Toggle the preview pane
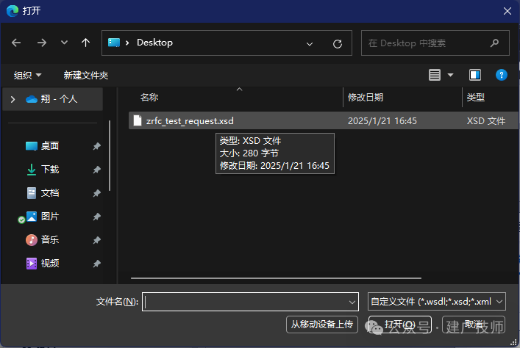The image size is (520, 348). (475, 75)
